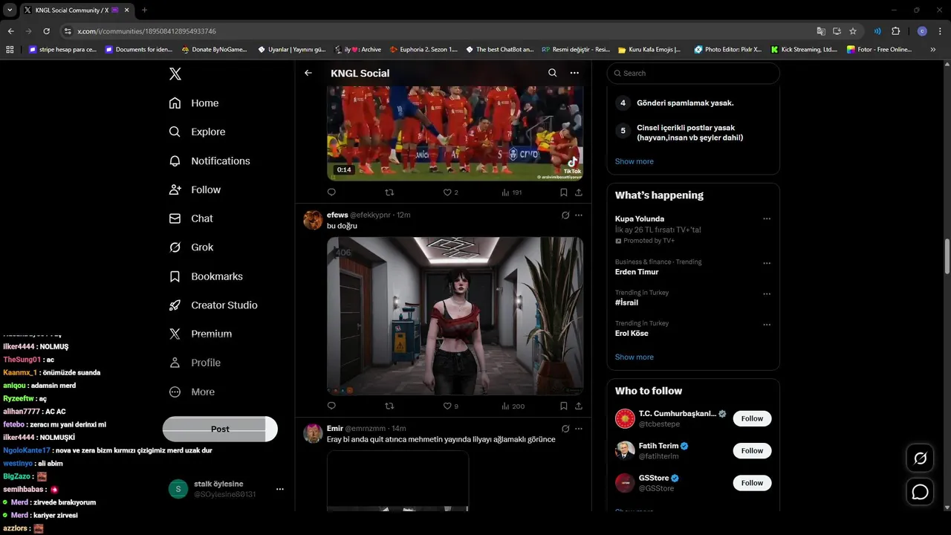Viewport: 951px width, 535px height.
Task: Follow T.C. Cumhurbaşkanlığı account
Action: point(752,418)
